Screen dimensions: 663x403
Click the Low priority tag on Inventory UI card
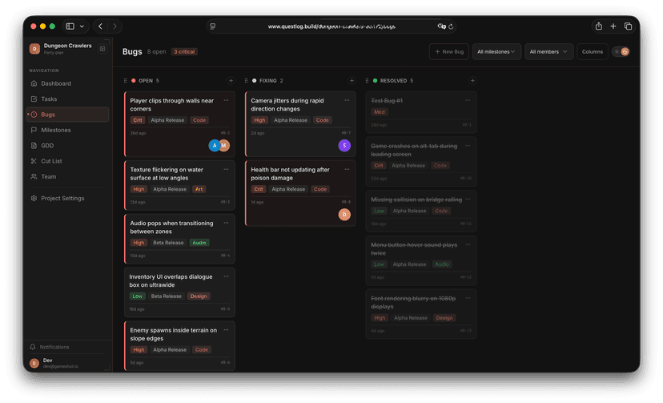point(138,296)
